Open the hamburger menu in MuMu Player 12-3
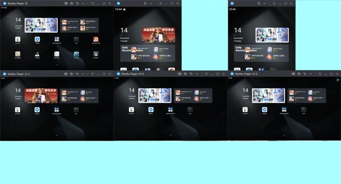341x184 pixels. pos(92,74)
